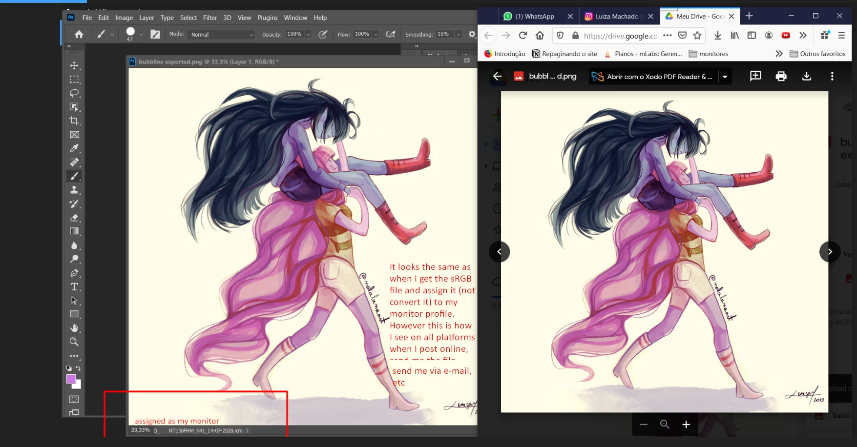Viewport: 857px width, 447px height.
Task: Open with Xodo PDF Reader button
Action: pos(653,77)
